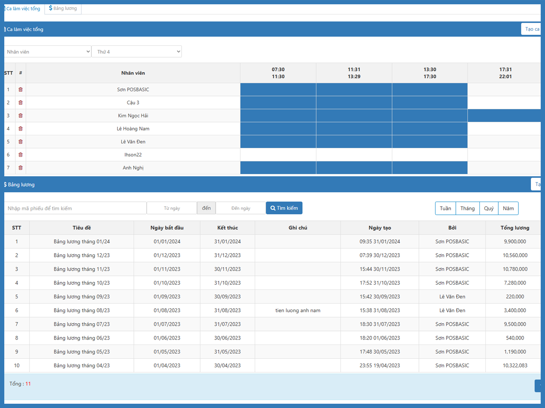Open Bảng lương tháng 09/23 entry
The width and height of the screenshot is (545, 408).
82,297
